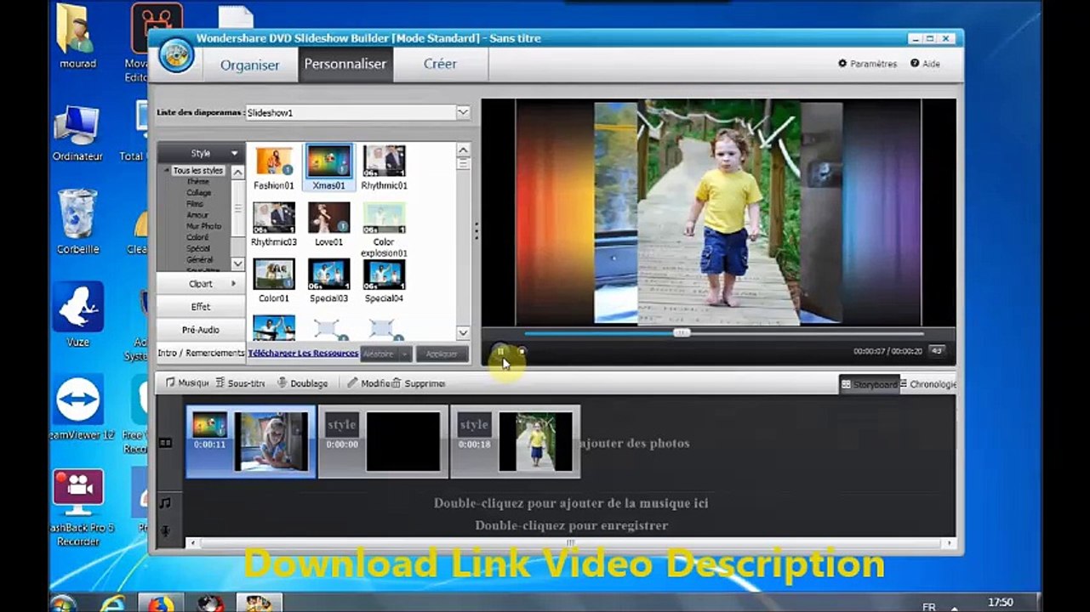This screenshot has height=612, width=1090.
Task: Select the Général style category
Action: pyautogui.click(x=200, y=259)
